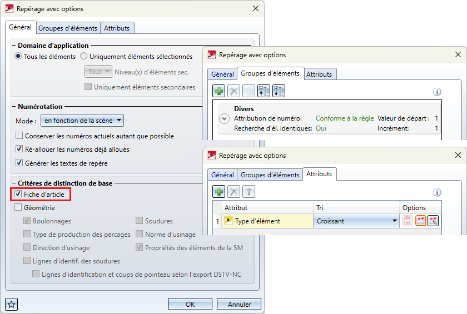Open the Mode dropdown 'en fonction de la scène'
This screenshot has width=467, height=314.
pyautogui.click(x=82, y=120)
